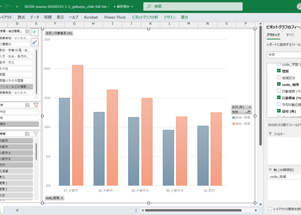The image size is (301, 215).
Task: Open the データ ribbon tab
Action: pos(35,17)
